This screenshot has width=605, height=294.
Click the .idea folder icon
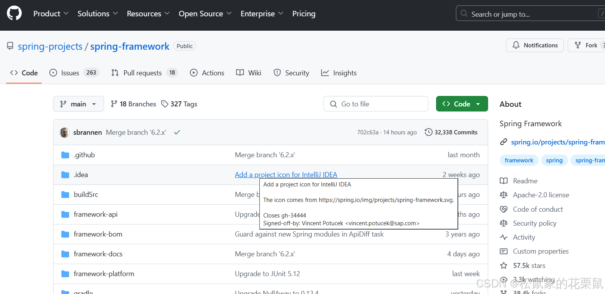[x=65, y=175]
